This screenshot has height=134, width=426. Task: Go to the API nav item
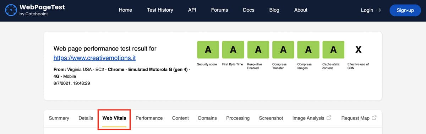coord(192,10)
